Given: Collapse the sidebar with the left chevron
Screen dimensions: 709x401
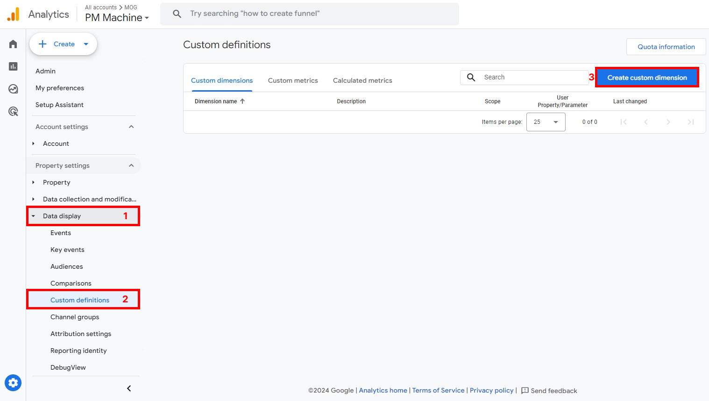Looking at the screenshot, I should [x=129, y=388].
